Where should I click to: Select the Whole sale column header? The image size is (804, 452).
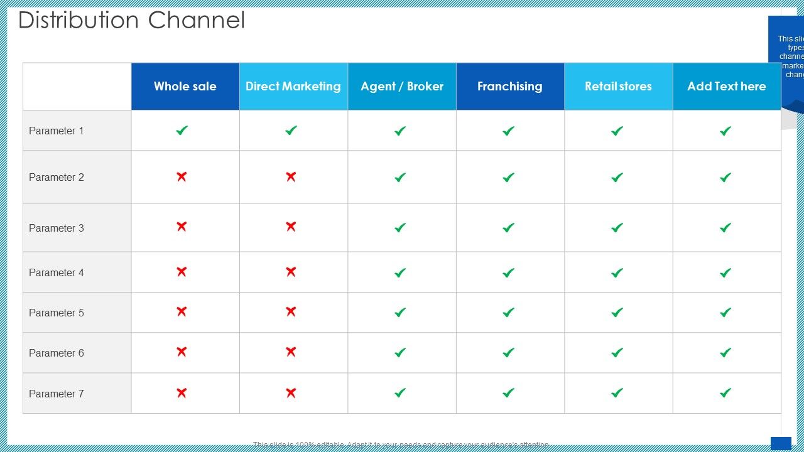click(185, 87)
